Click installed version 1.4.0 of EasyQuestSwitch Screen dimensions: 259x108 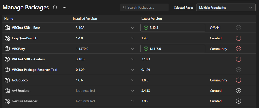tap(79, 38)
